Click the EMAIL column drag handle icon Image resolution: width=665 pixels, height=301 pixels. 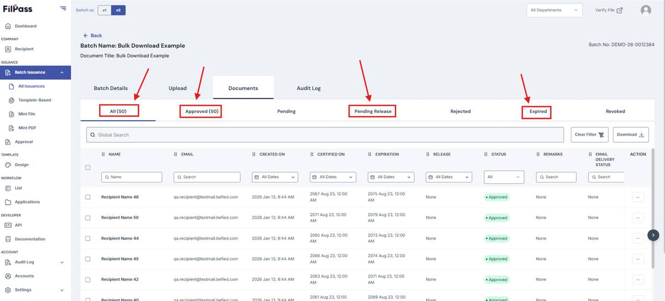(x=176, y=154)
